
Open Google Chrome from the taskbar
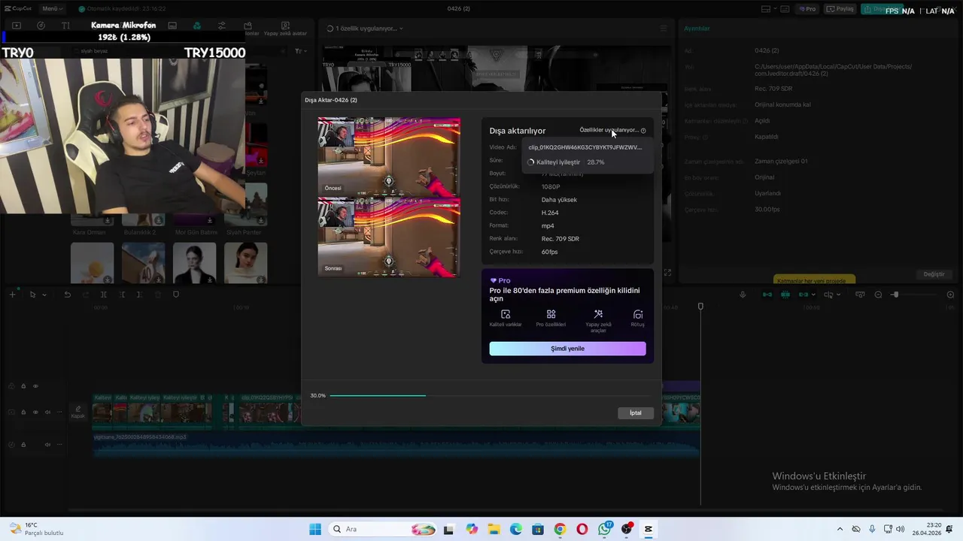pos(560,529)
